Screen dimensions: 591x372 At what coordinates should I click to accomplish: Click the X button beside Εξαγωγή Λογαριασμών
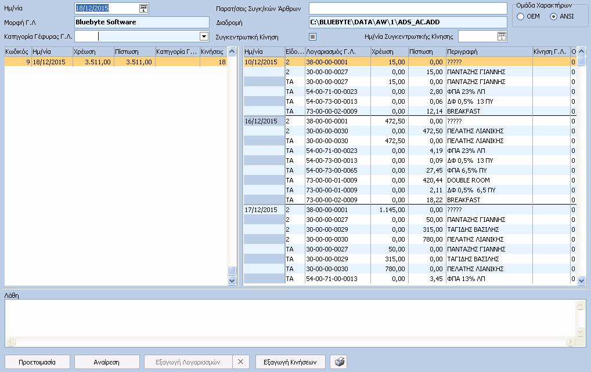point(240,362)
